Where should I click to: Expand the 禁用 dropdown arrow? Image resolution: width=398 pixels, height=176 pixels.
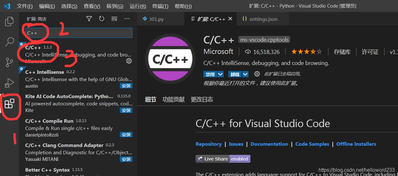tap(220, 74)
